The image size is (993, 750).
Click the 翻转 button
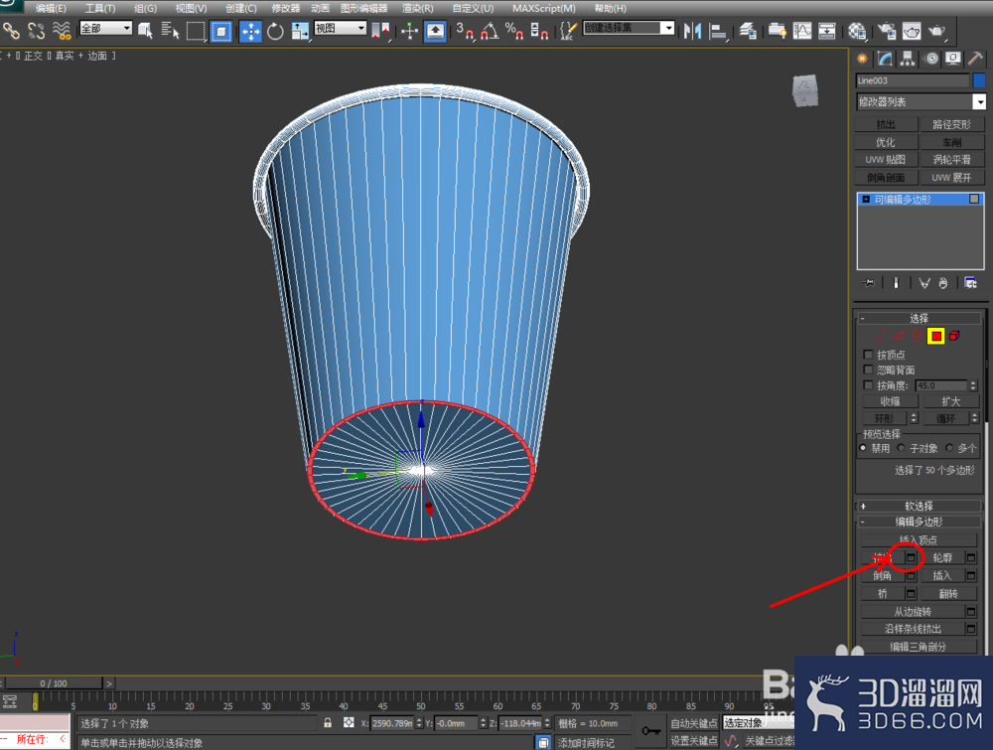948,593
